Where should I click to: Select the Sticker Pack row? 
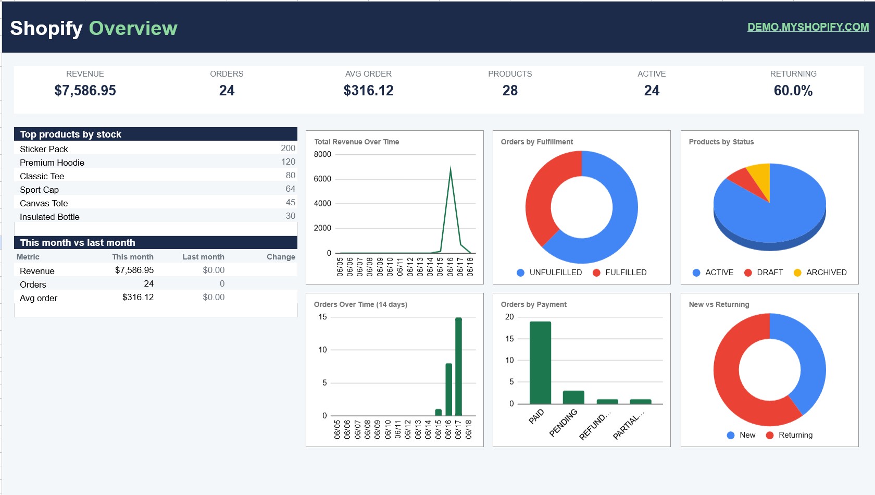coord(156,148)
